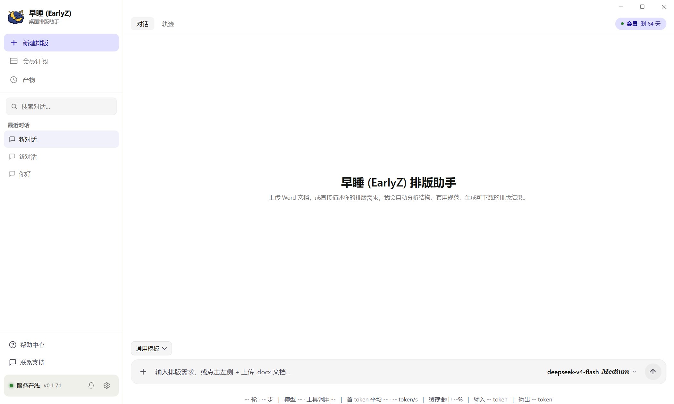Open the 你好 conversation
674x404 pixels.
(61, 174)
